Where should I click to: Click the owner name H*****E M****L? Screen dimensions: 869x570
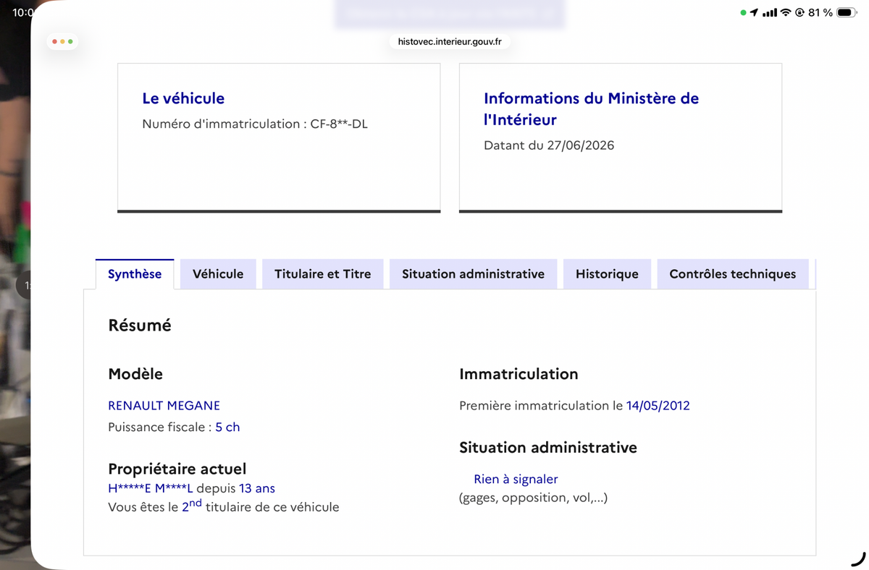(x=151, y=488)
